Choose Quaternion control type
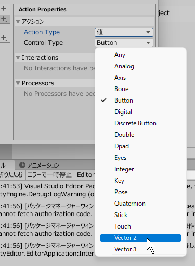This screenshot has height=266, width=195. coord(140,204)
